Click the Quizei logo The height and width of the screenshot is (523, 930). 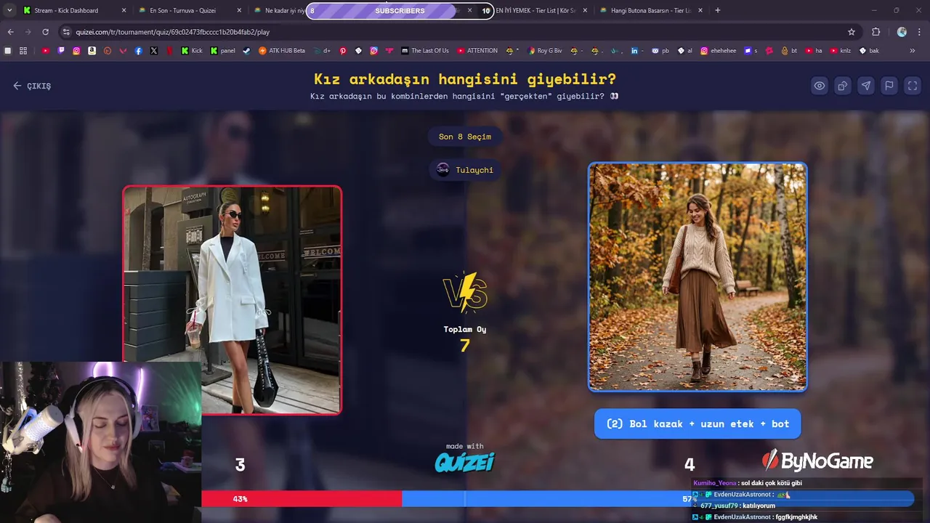click(465, 462)
